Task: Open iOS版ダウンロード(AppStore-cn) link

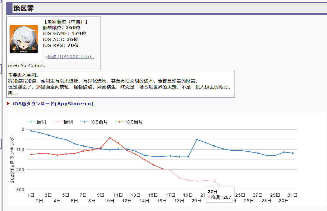Action: tap(53, 104)
